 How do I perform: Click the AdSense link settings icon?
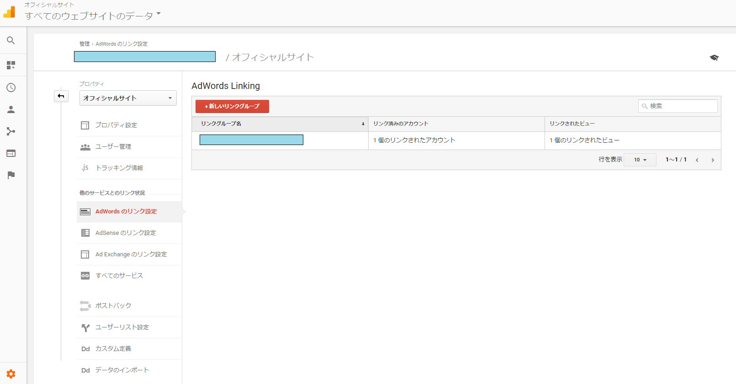pos(85,233)
